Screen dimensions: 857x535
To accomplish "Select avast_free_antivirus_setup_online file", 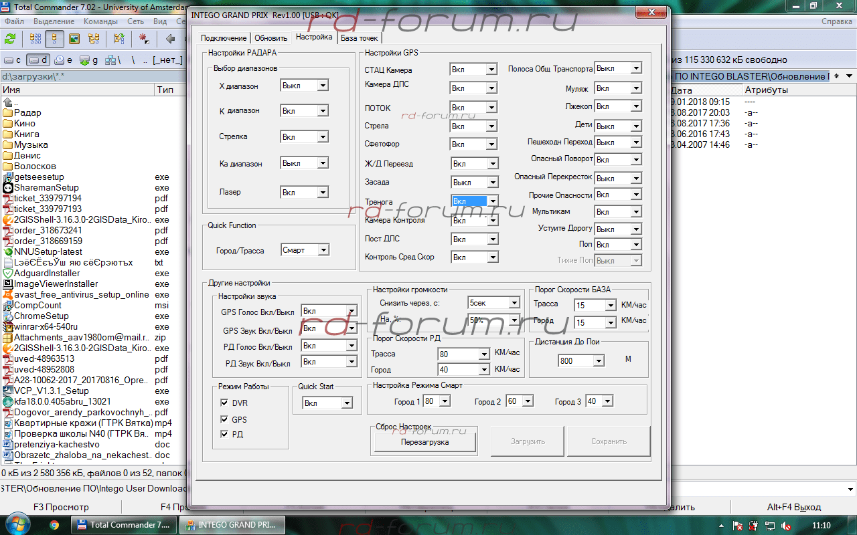I will point(81,294).
